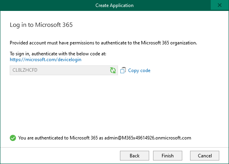Cancel the Create Application dialog

(204, 156)
